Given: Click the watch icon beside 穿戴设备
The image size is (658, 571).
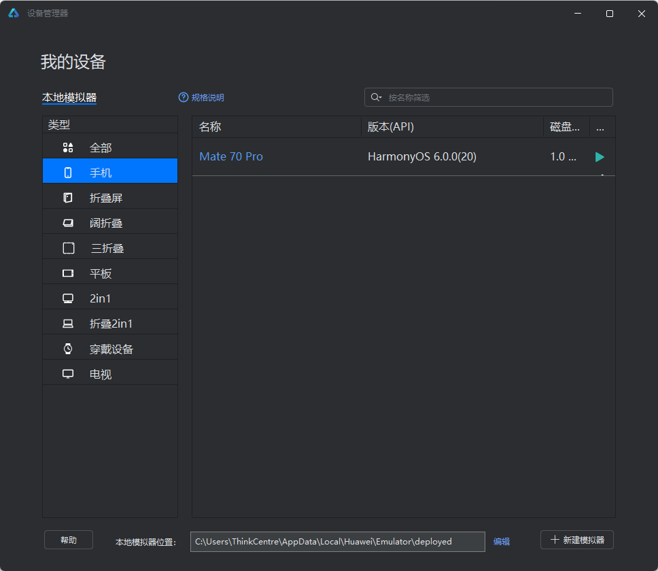Looking at the screenshot, I should [x=68, y=349].
